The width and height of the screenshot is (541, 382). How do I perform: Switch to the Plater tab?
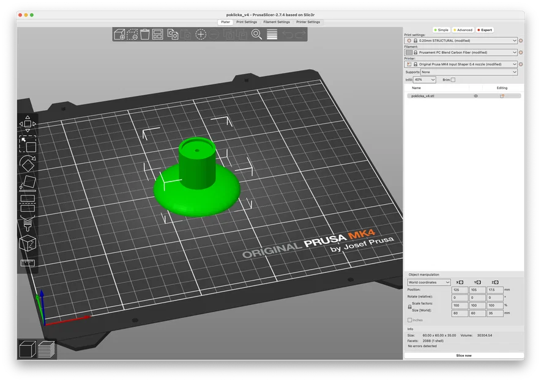click(225, 22)
